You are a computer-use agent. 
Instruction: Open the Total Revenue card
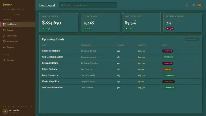click(x=59, y=22)
